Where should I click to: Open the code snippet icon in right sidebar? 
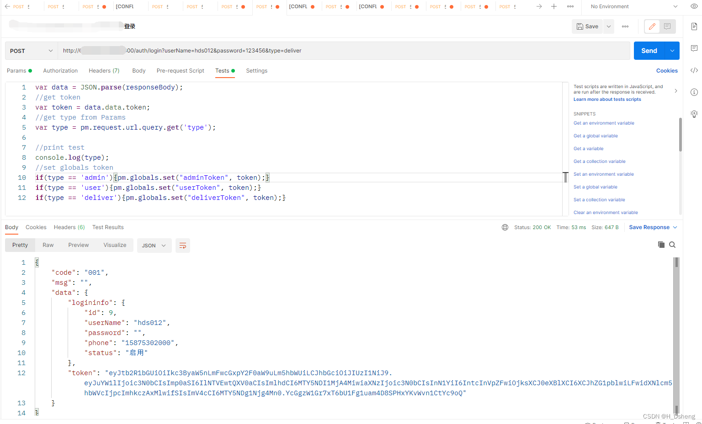click(x=694, y=70)
